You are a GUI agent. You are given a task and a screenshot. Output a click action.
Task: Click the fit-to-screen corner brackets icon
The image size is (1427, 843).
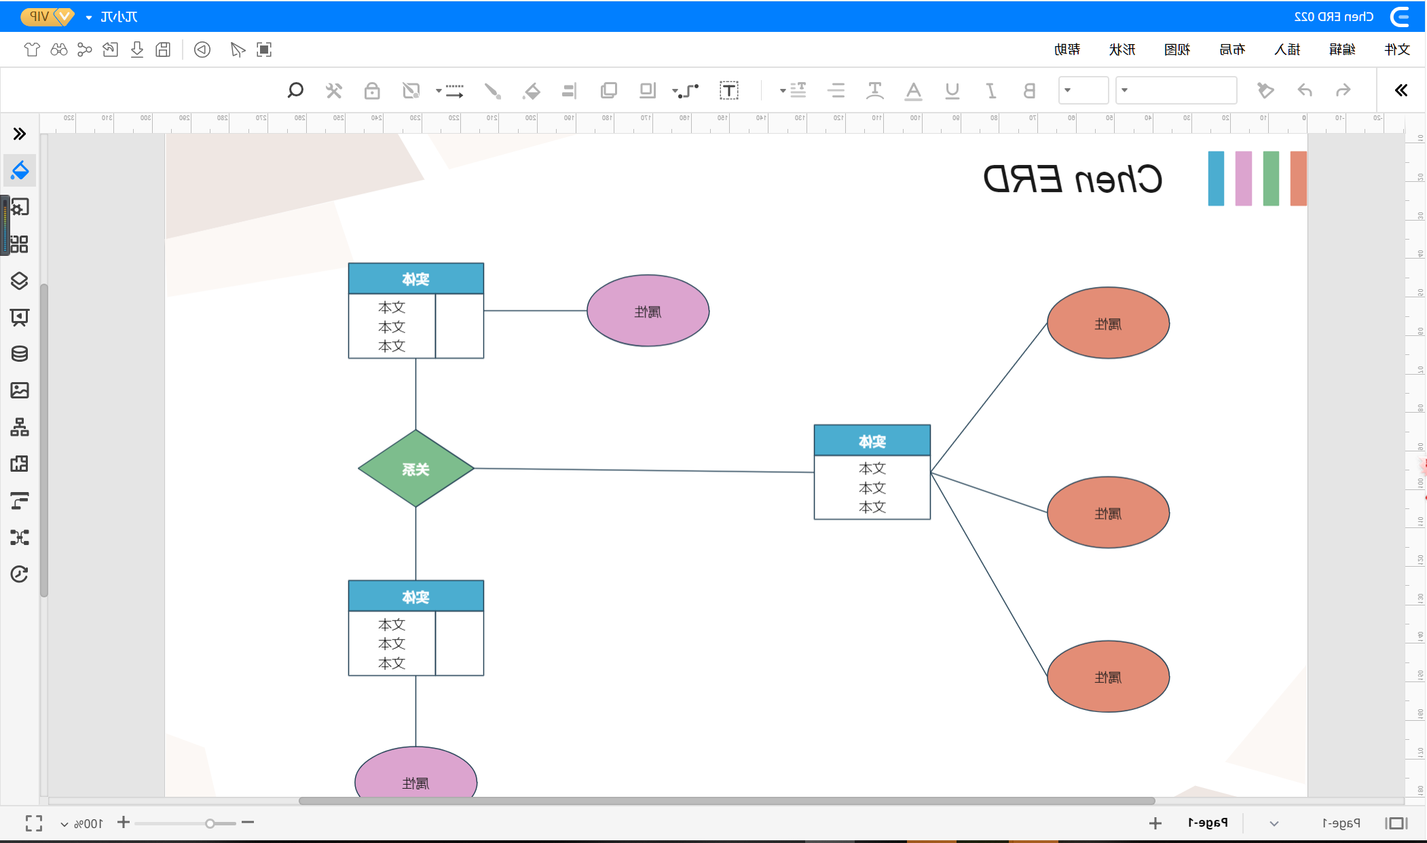(x=34, y=823)
